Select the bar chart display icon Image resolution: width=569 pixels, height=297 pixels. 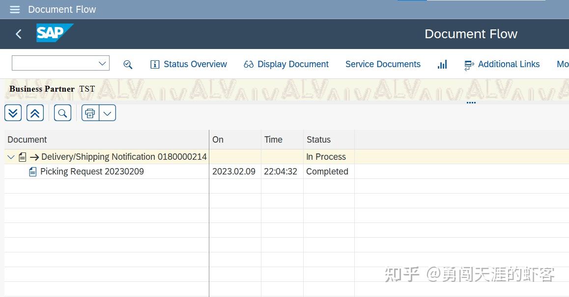tap(442, 64)
